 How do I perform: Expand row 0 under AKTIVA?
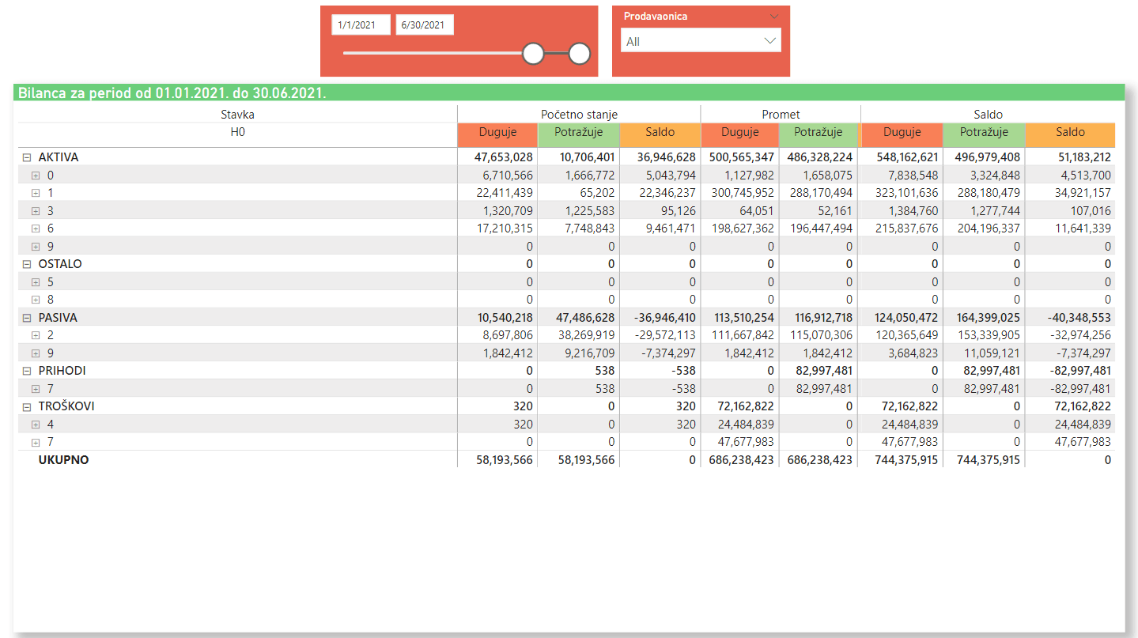point(36,176)
